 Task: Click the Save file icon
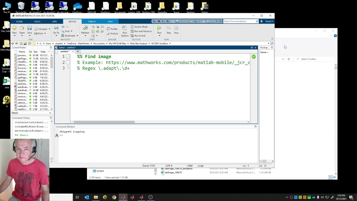29,28
